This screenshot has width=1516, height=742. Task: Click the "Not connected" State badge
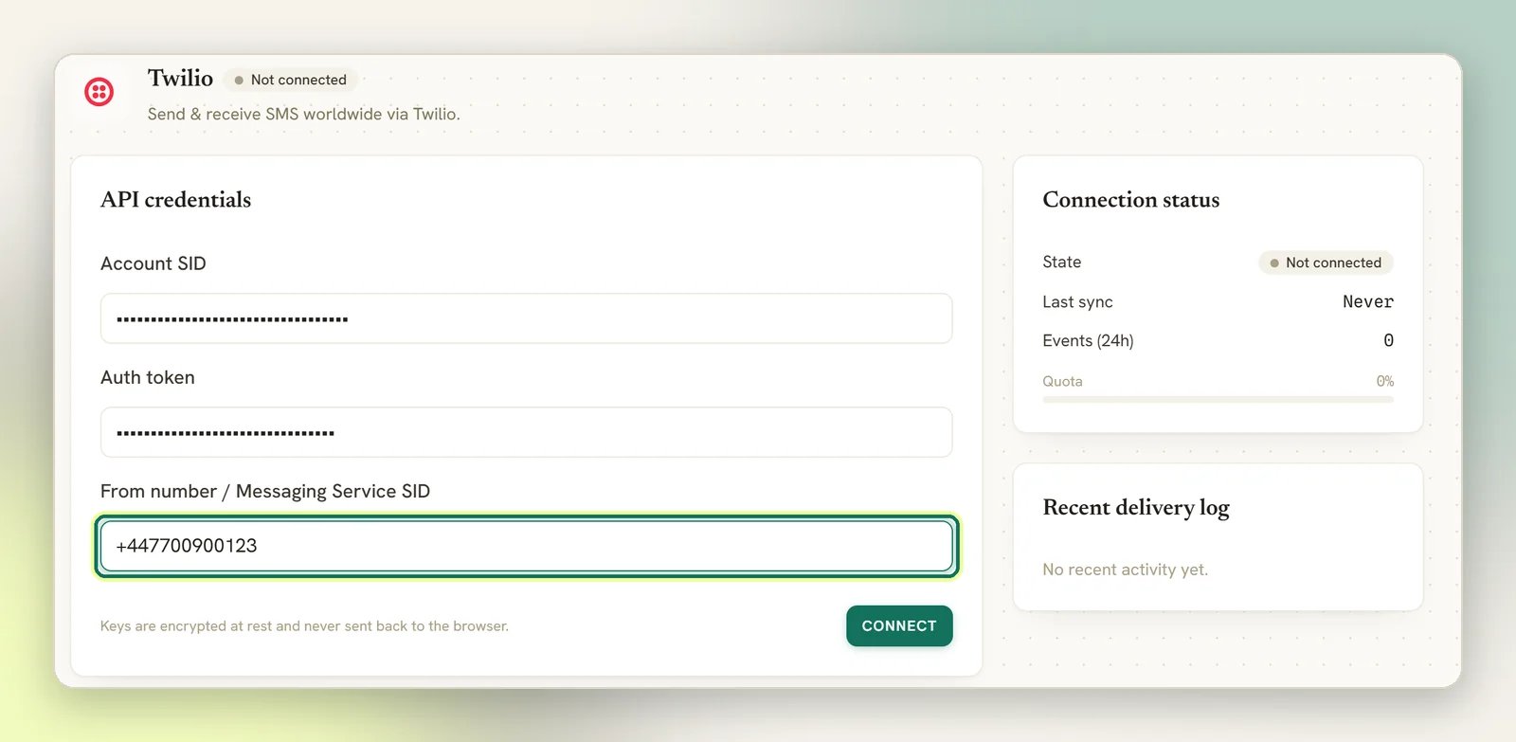click(1326, 262)
